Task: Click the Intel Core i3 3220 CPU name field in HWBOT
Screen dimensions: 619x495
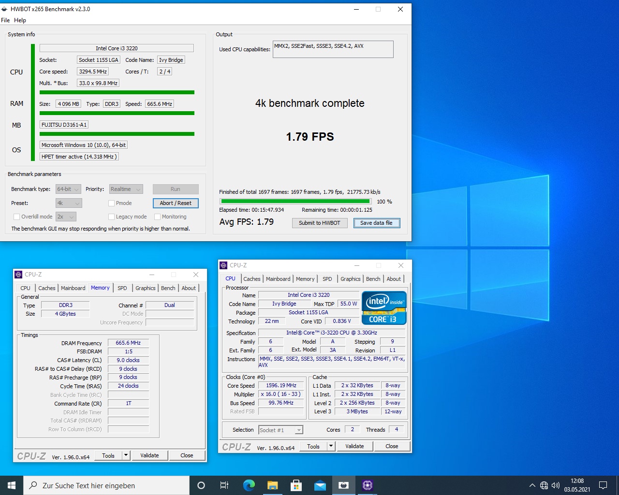Action: pos(117,48)
